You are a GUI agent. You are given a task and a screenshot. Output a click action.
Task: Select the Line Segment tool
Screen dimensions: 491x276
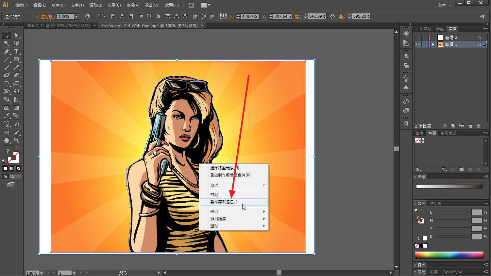pos(7,60)
